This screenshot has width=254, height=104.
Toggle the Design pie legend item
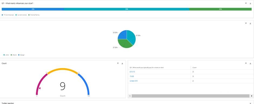(x=21, y=55)
